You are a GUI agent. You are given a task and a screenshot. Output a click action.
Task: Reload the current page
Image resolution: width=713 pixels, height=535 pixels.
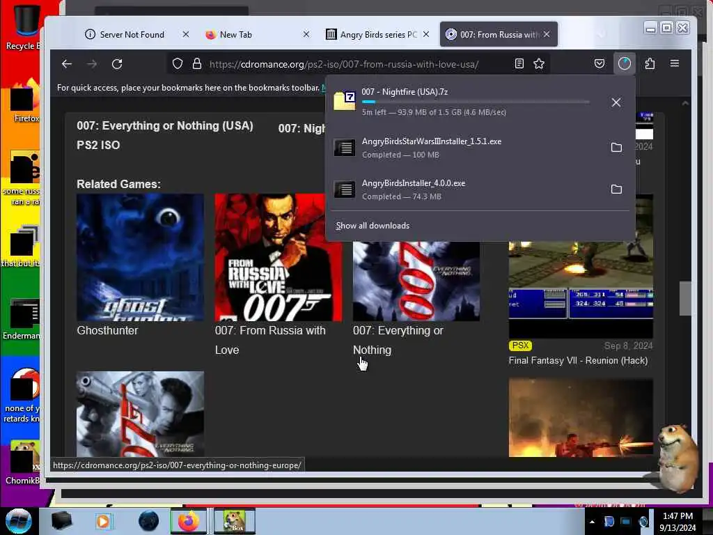click(117, 64)
